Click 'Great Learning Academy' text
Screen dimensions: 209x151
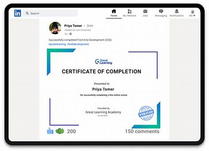[x=103, y=112]
